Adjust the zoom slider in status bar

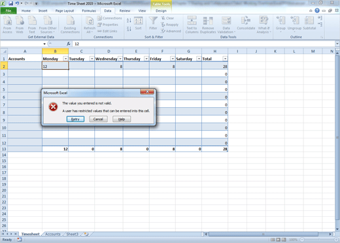click(318, 240)
